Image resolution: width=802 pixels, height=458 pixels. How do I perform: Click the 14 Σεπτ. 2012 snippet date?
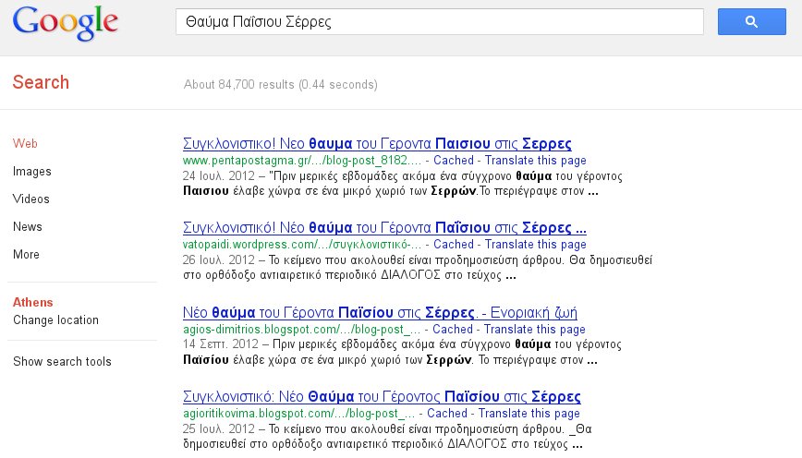point(221,344)
